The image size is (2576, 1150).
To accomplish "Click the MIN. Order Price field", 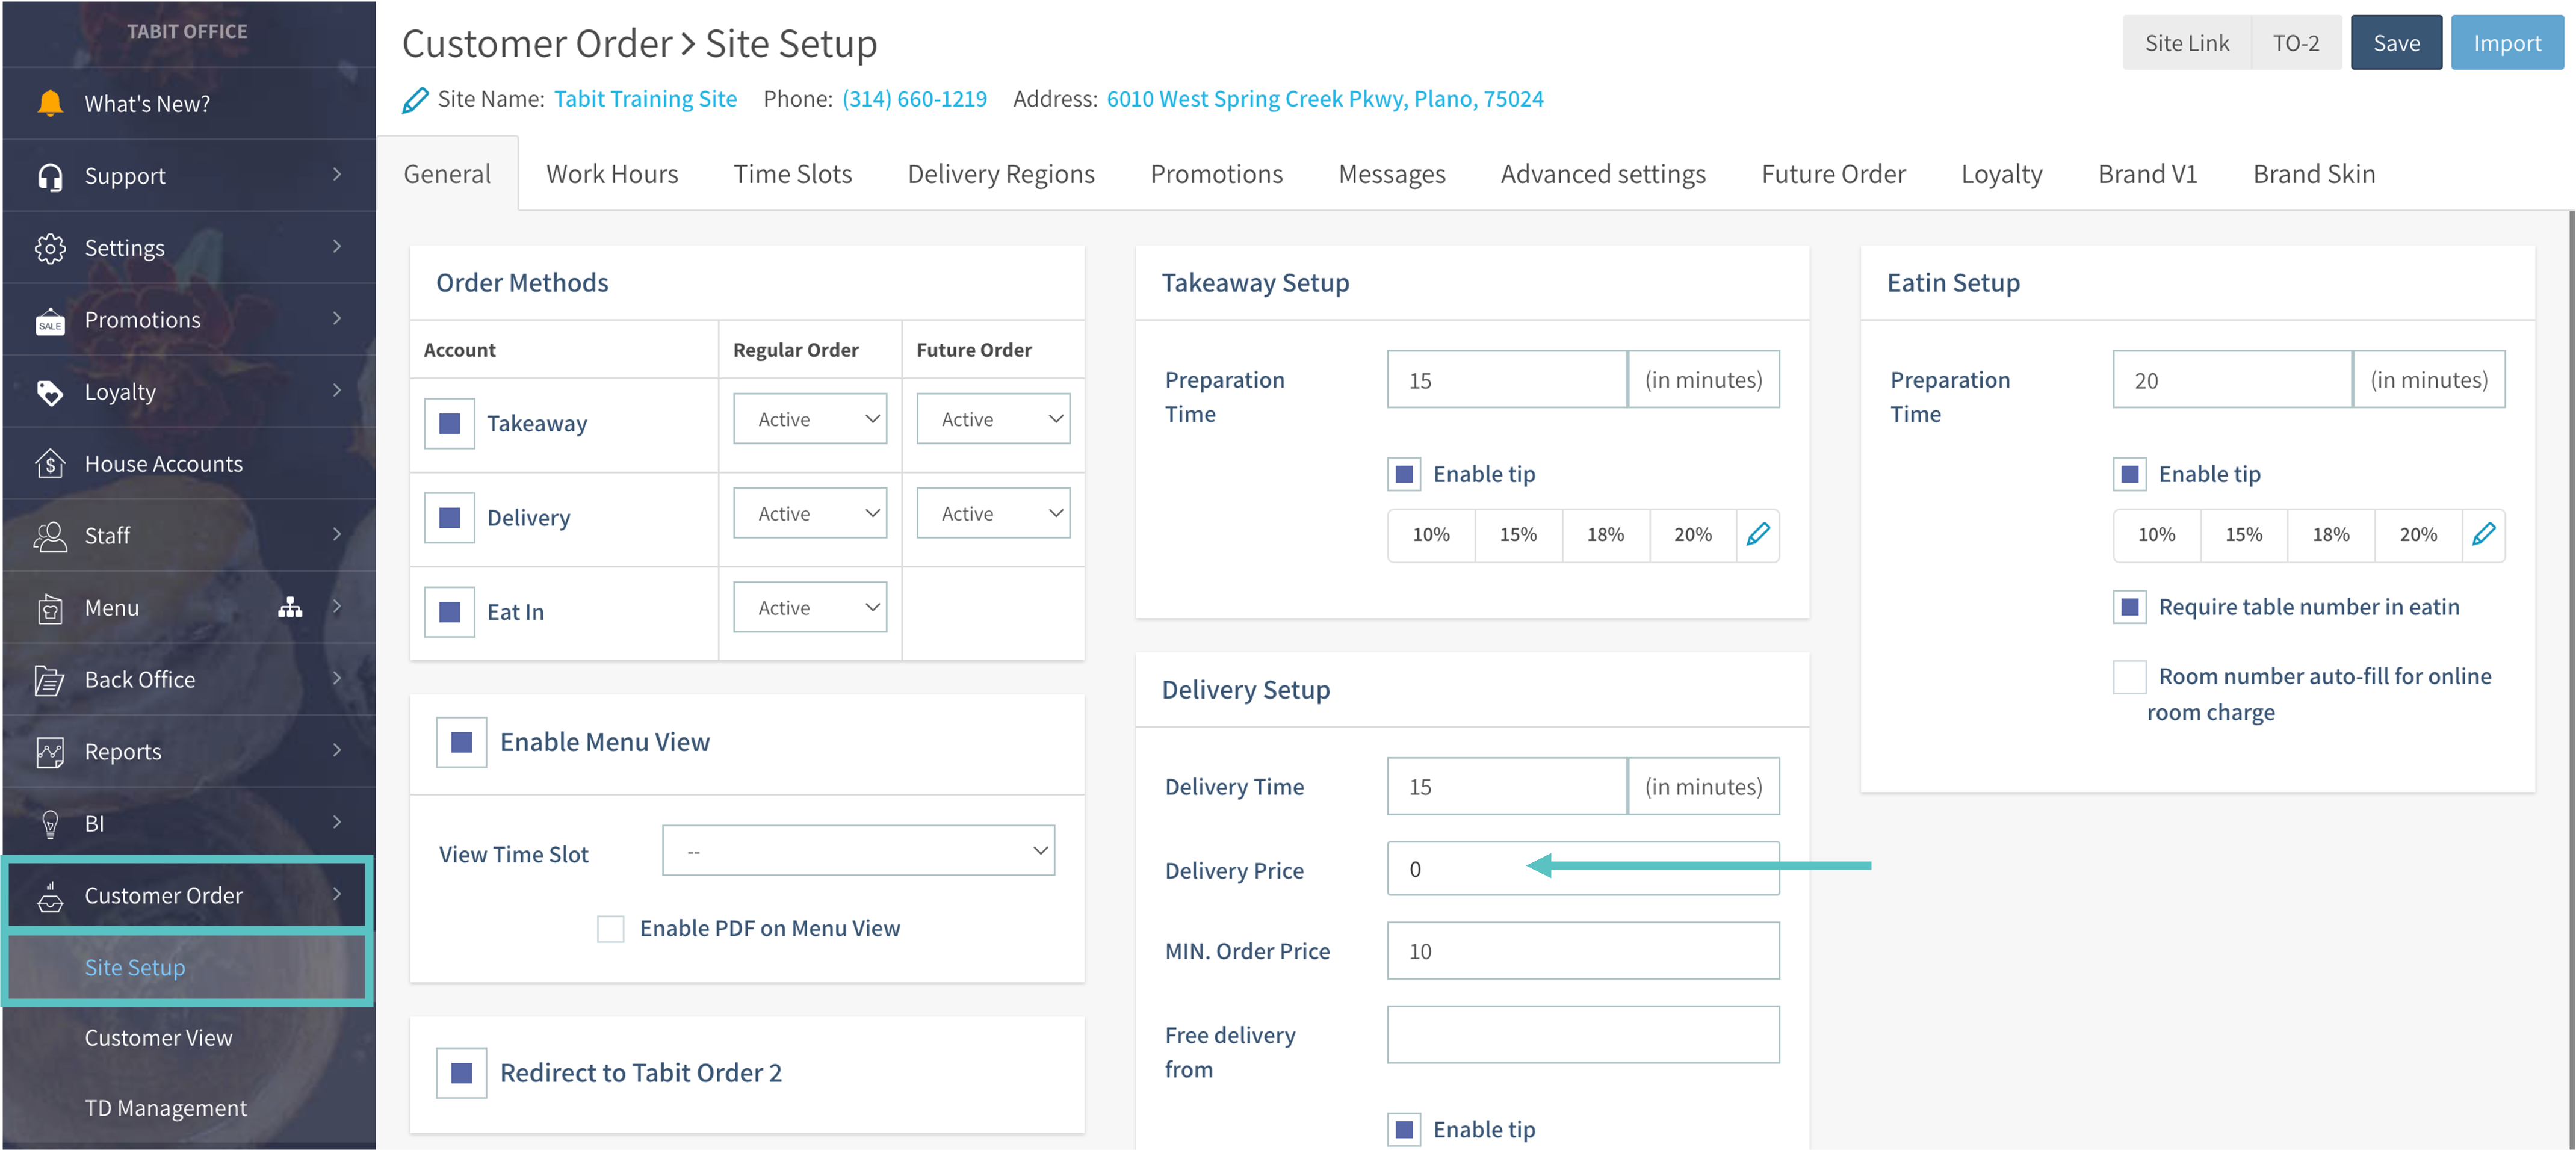I will click(x=1582, y=951).
